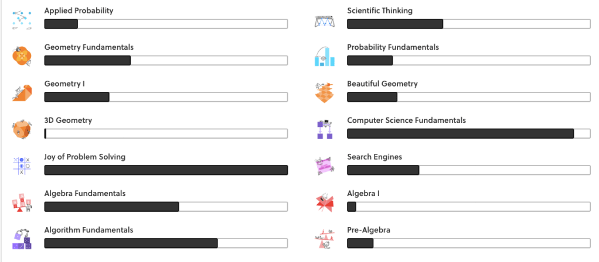This screenshot has width=599, height=262.
Task: Select the 3D Geometry progress bar
Action: pyautogui.click(x=166, y=133)
